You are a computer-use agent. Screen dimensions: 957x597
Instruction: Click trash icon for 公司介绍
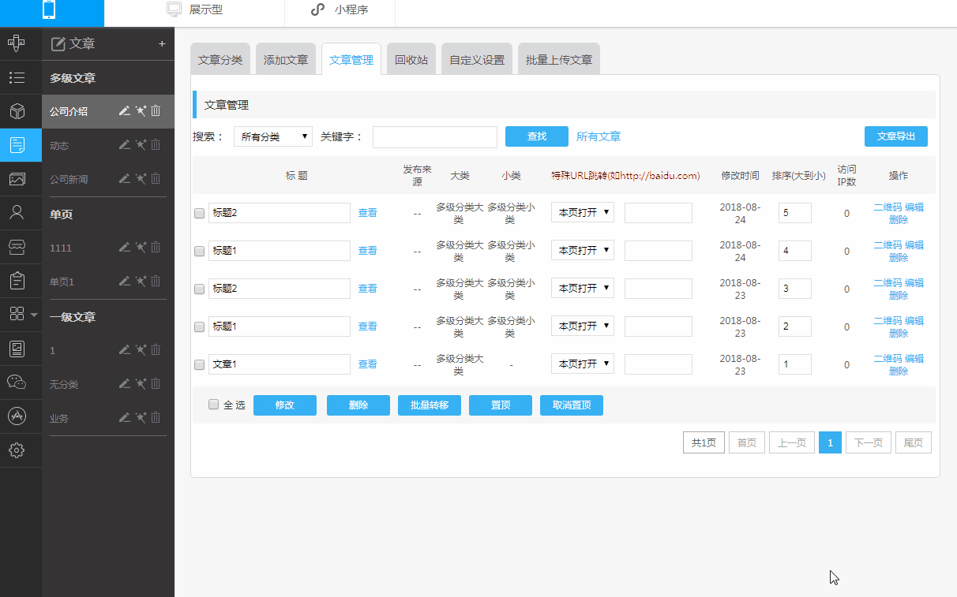tap(156, 111)
